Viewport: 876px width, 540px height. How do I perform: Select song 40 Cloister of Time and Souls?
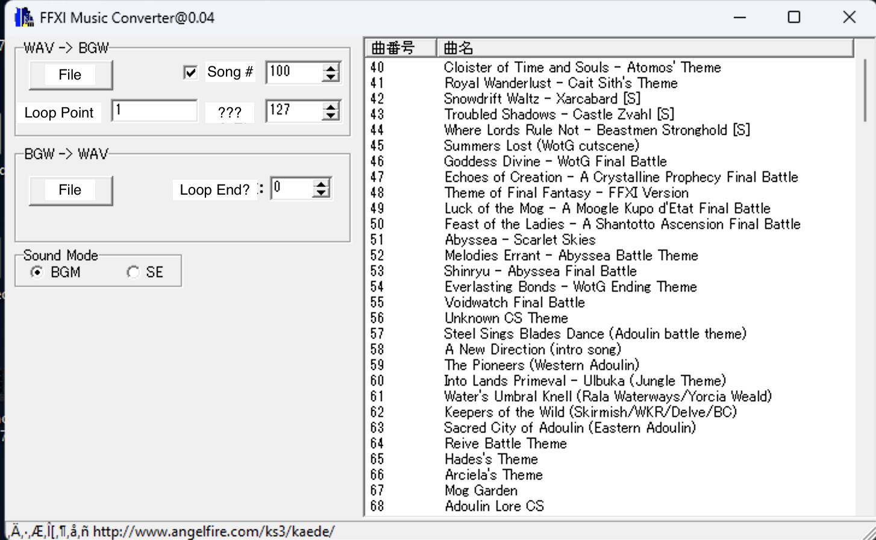pyautogui.click(x=610, y=67)
